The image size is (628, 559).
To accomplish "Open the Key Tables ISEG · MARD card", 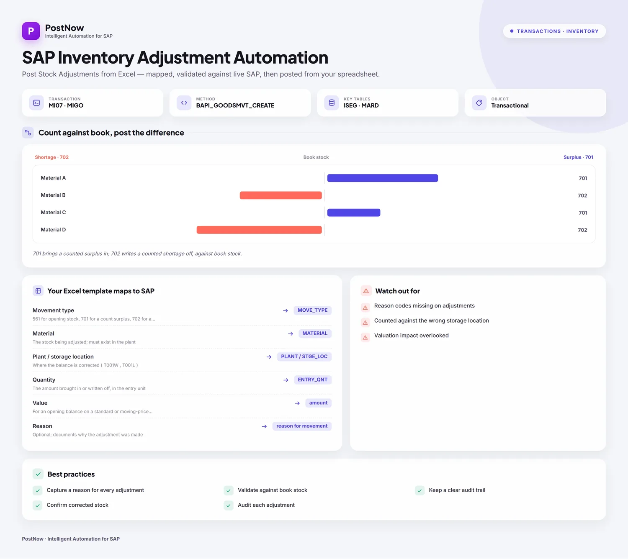I will 388,103.
